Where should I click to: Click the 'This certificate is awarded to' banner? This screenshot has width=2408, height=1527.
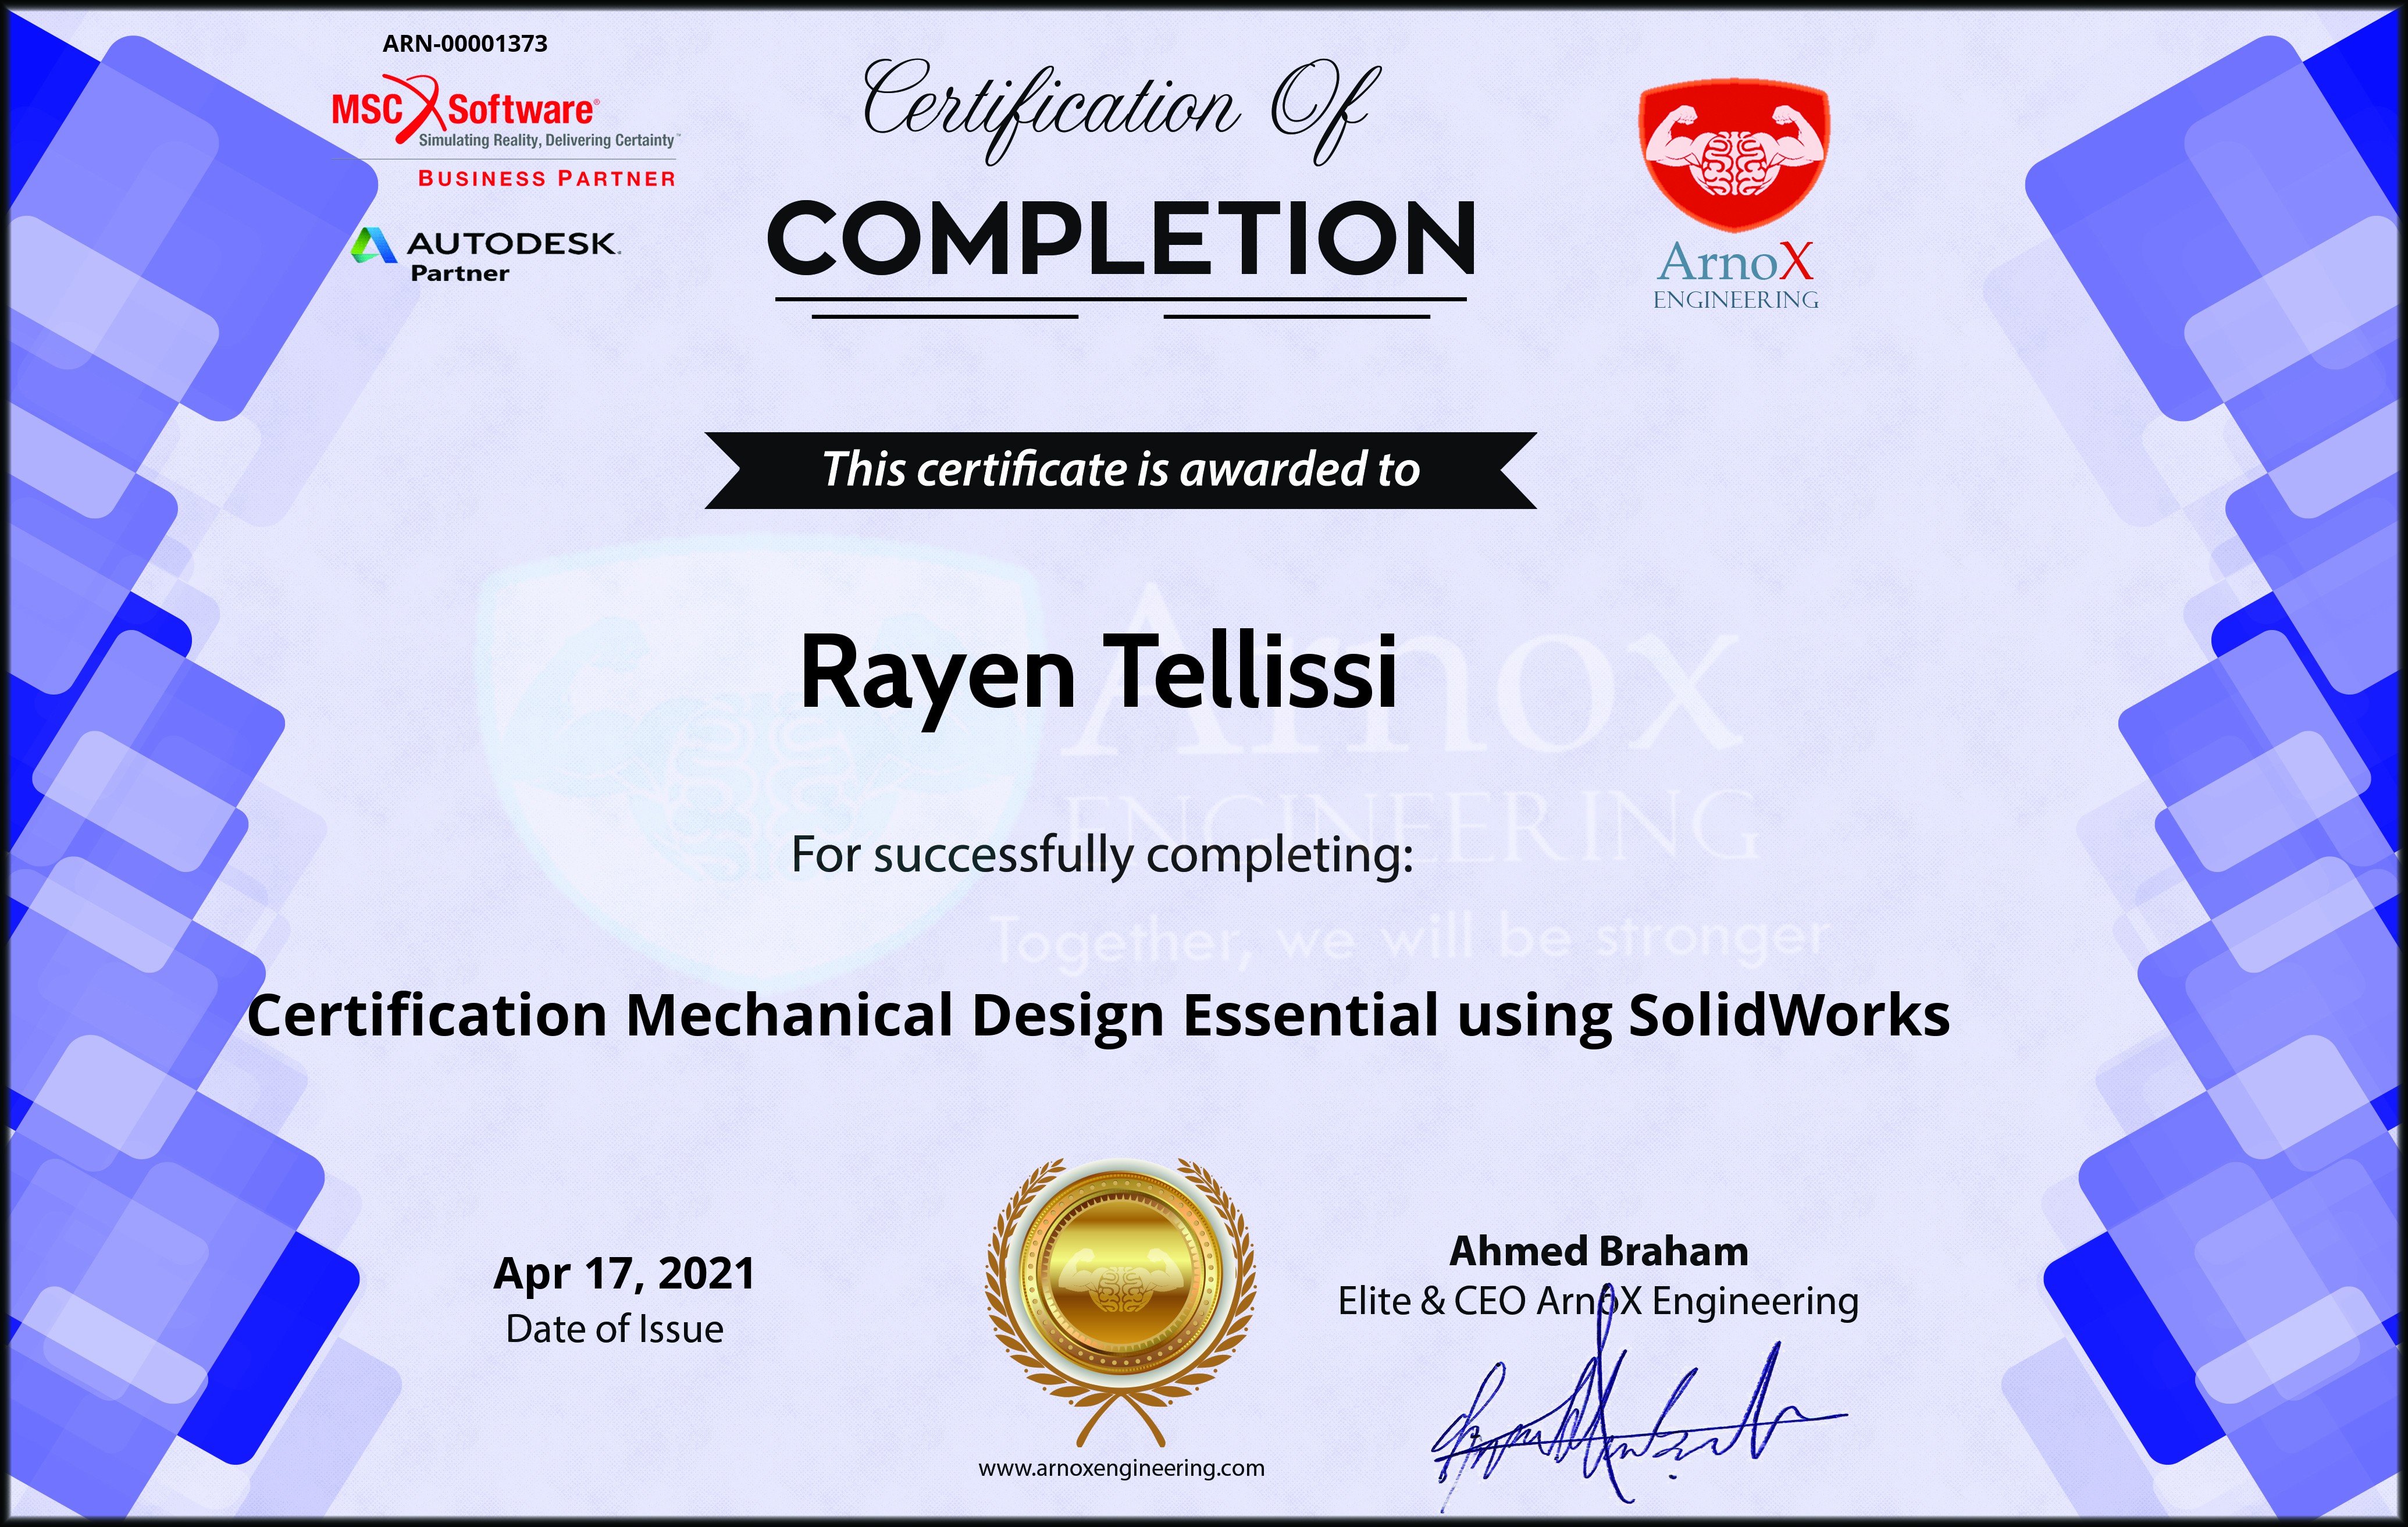[1120, 470]
